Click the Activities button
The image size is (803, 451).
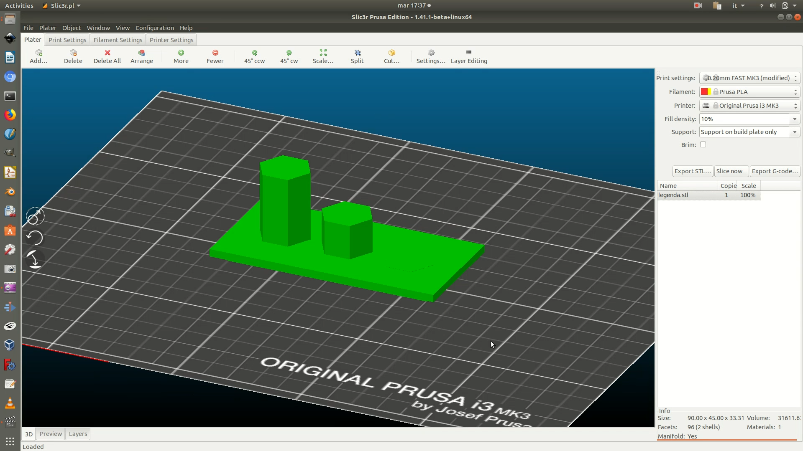(19, 5)
